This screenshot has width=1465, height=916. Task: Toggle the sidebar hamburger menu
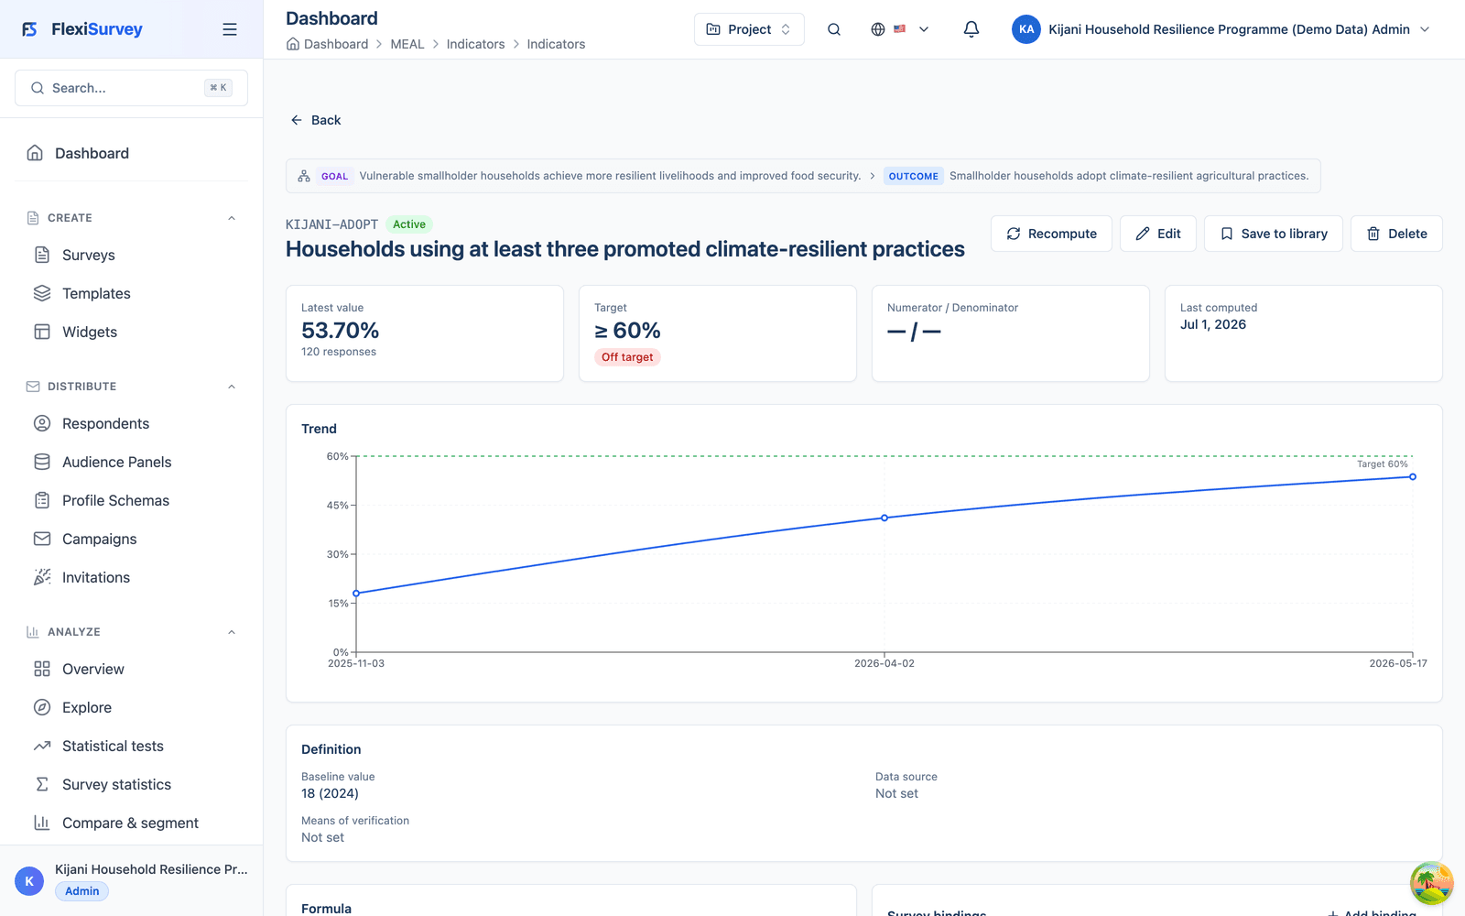click(230, 29)
